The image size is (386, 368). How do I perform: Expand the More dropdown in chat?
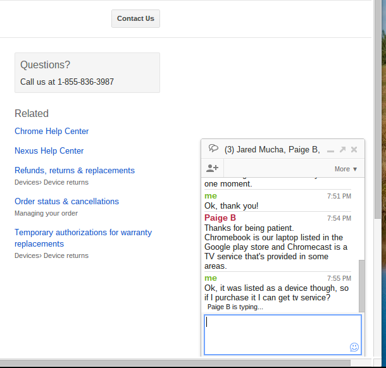346,169
